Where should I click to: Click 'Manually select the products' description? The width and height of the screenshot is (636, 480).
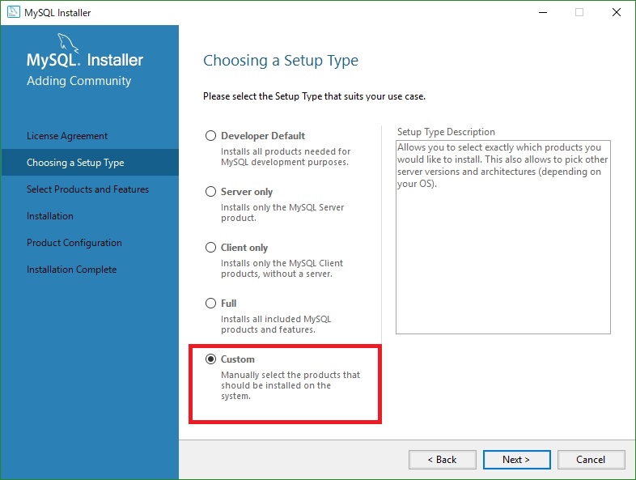point(290,385)
